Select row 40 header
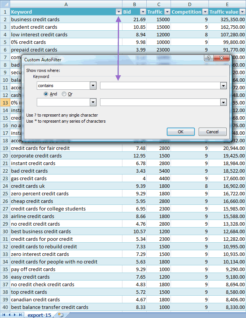Image resolution: width=246 pixels, height=318 pixels. point(5,307)
